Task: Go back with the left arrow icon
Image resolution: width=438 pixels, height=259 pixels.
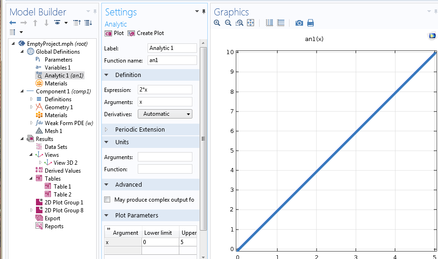Action: 13,23
